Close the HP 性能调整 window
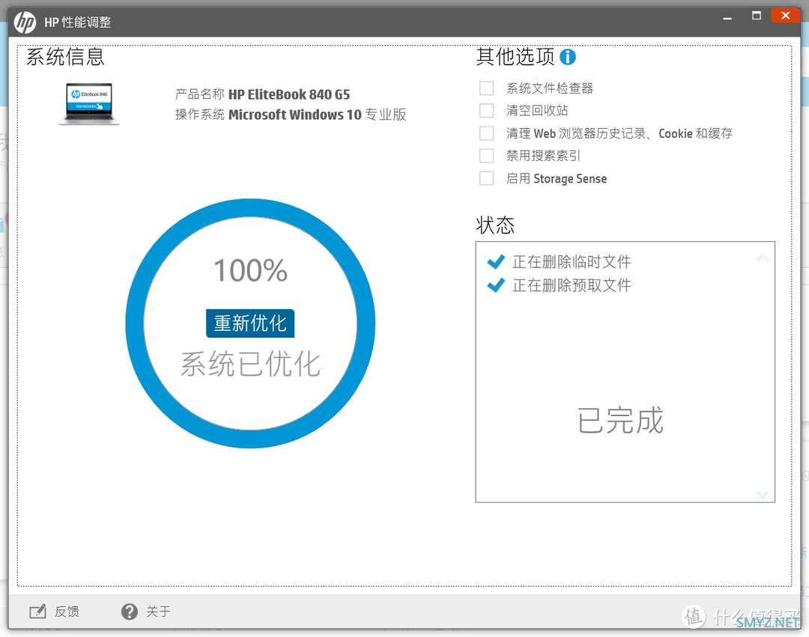Viewport: 809px width, 637px height. (x=786, y=16)
